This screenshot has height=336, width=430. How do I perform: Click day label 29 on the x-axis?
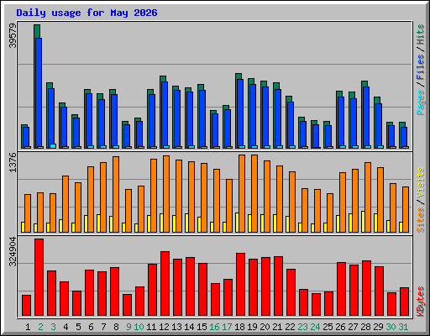coord(378,327)
